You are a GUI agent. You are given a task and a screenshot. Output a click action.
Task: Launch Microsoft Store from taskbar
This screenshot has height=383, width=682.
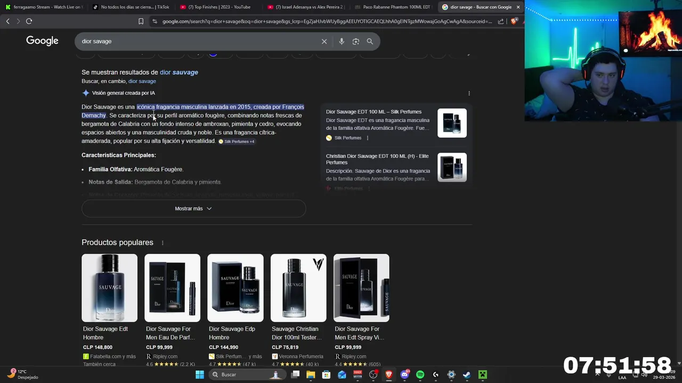point(326,374)
